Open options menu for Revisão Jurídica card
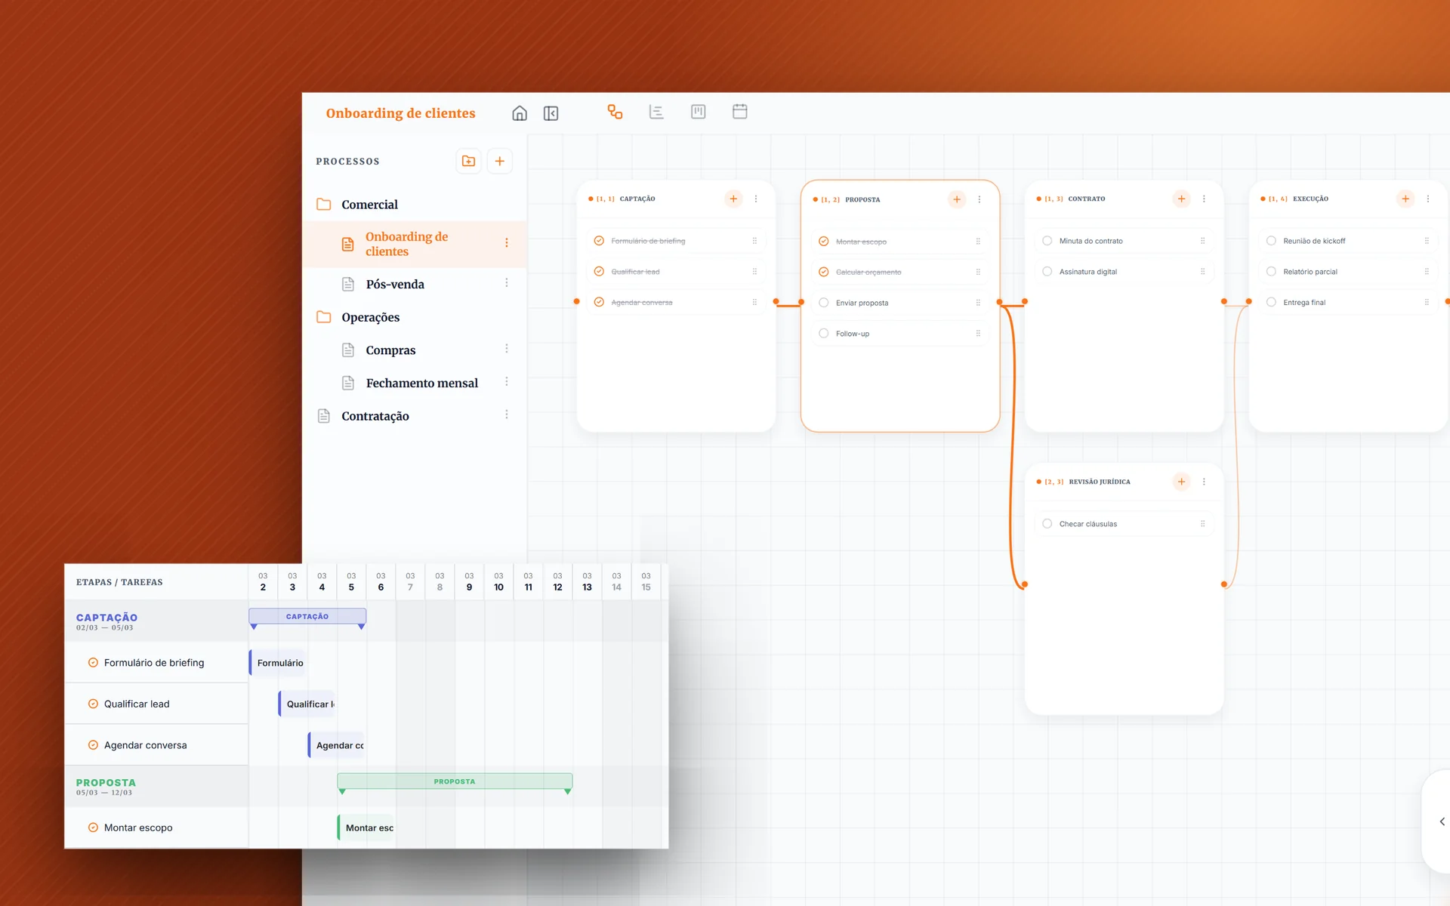 pyautogui.click(x=1204, y=482)
